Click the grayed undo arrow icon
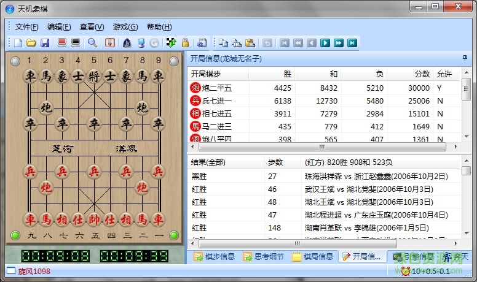The width and height of the screenshot is (477, 282). tap(267, 43)
